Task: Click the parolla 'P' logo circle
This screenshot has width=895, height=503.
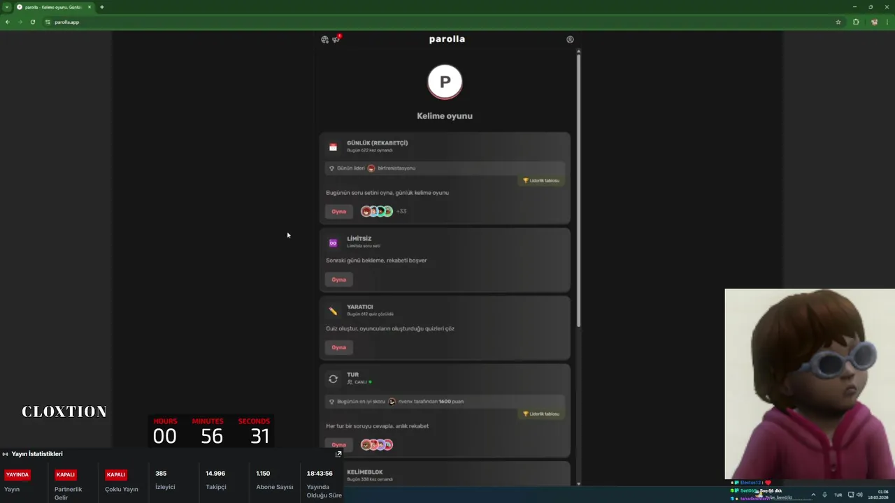Action: pos(445,82)
